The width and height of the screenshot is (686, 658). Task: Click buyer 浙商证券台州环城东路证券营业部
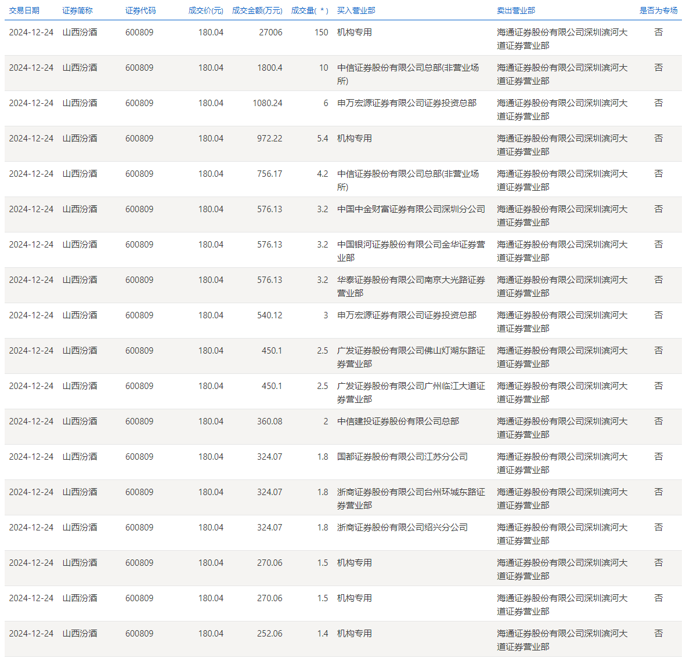[x=411, y=499]
